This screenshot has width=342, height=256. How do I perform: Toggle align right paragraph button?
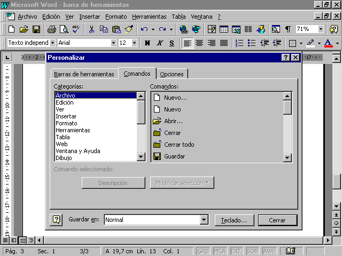pos(212,43)
